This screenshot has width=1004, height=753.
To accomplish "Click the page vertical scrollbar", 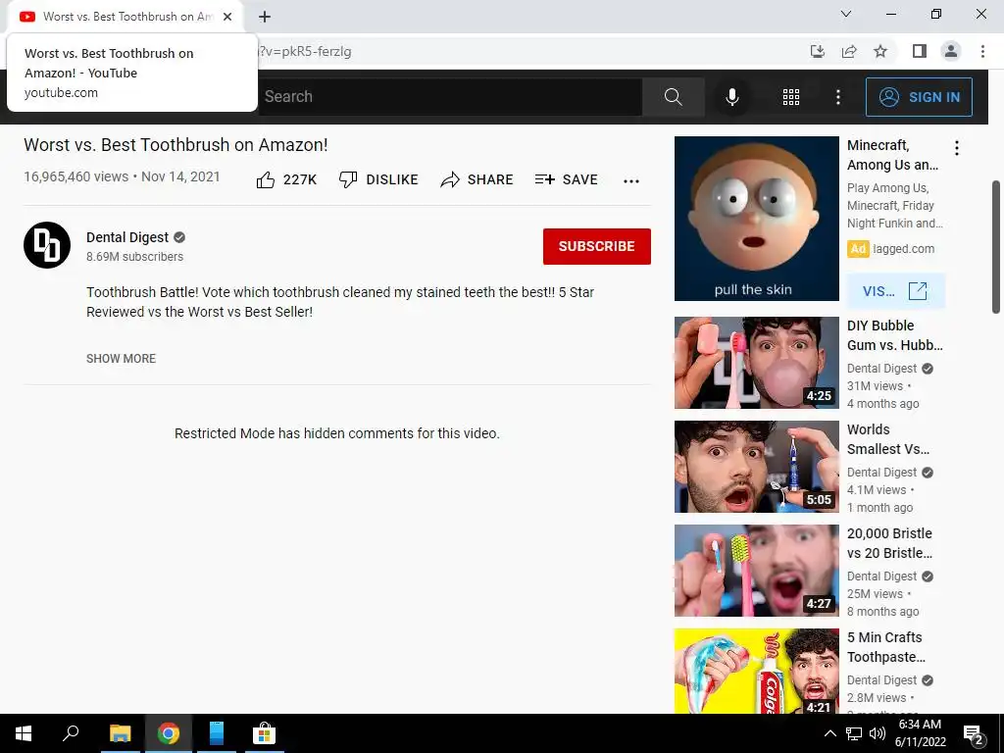I will point(996,247).
